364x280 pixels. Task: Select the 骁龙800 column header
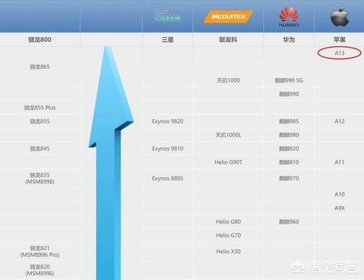[x=40, y=40]
